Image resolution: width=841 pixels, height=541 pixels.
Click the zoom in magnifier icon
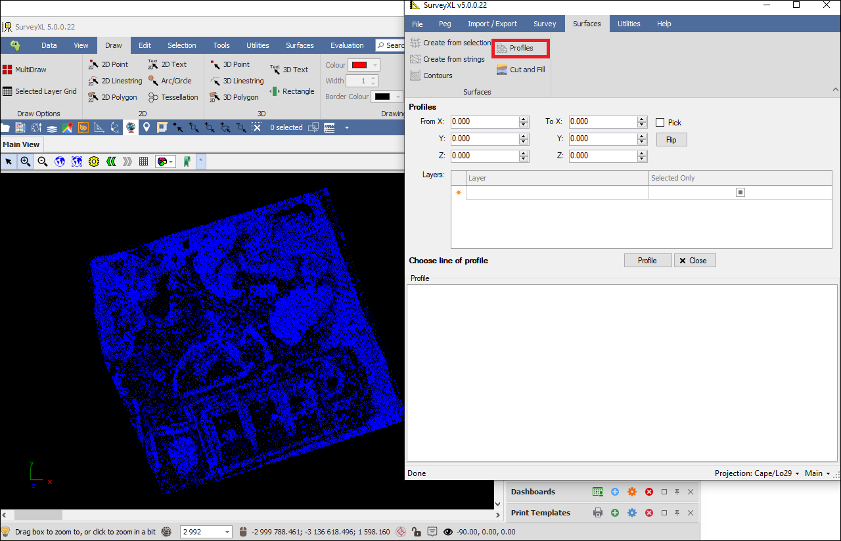pos(26,162)
